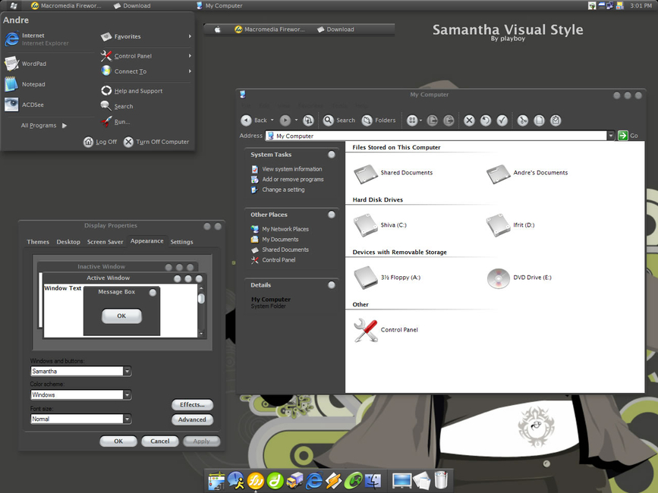Screen dimensions: 658x493
Task: Click the Effects... button
Action: click(192, 404)
